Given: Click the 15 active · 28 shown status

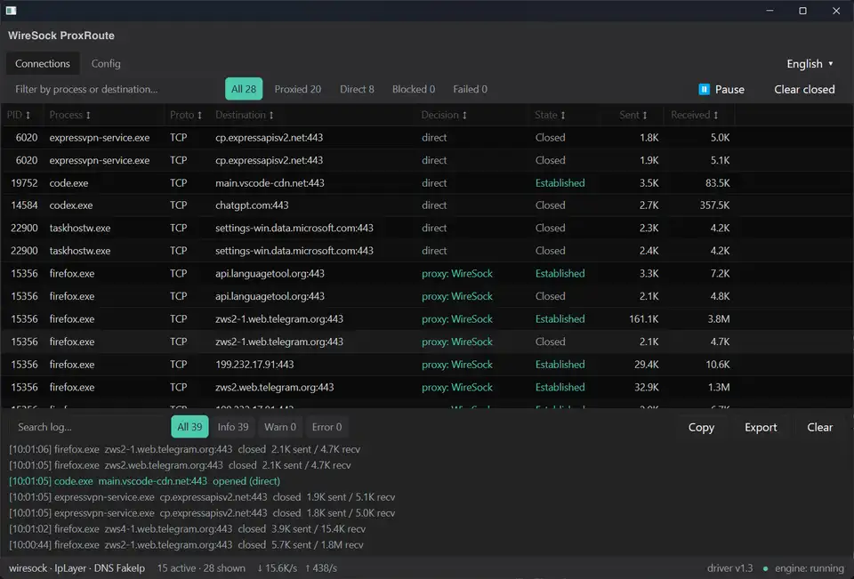Looking at the screenshot, I should coord(201,568).
